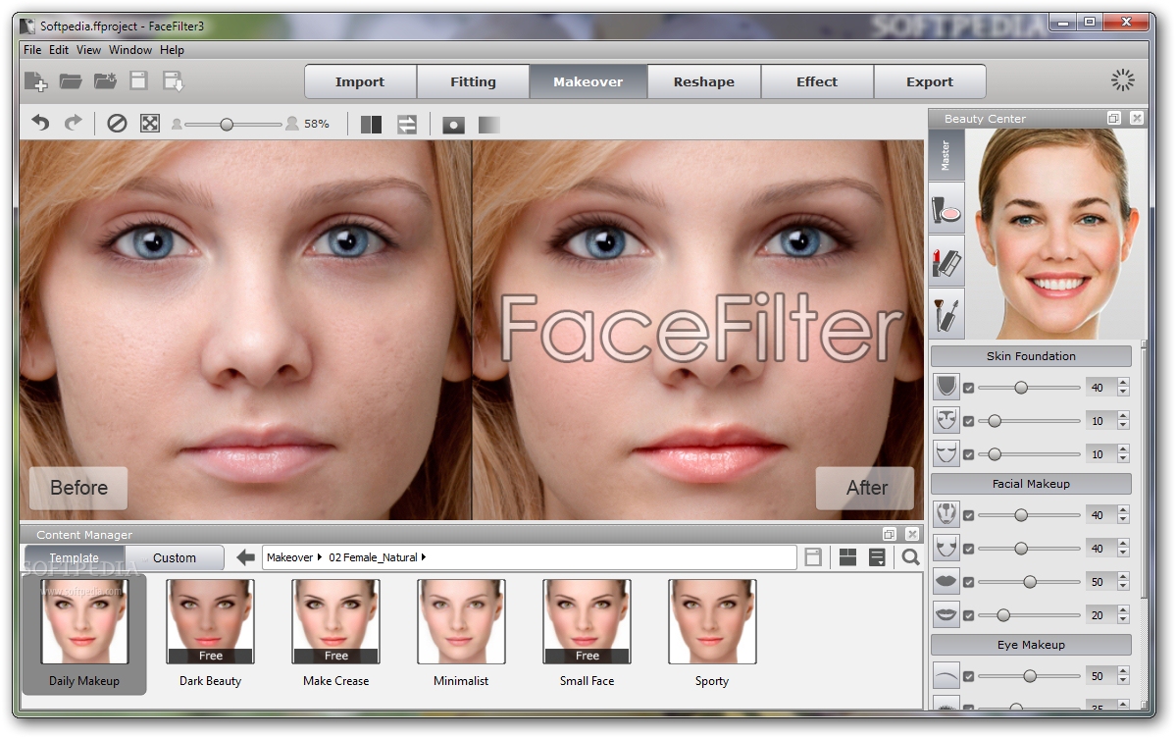Collapse the Facial Makeup section

coord(1031,484)
